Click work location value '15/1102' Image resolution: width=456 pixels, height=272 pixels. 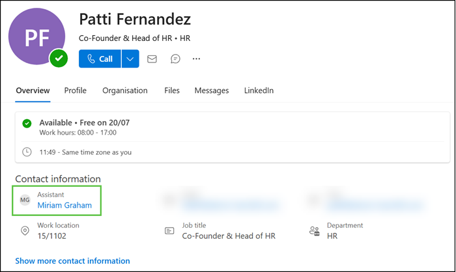(51, 236)
